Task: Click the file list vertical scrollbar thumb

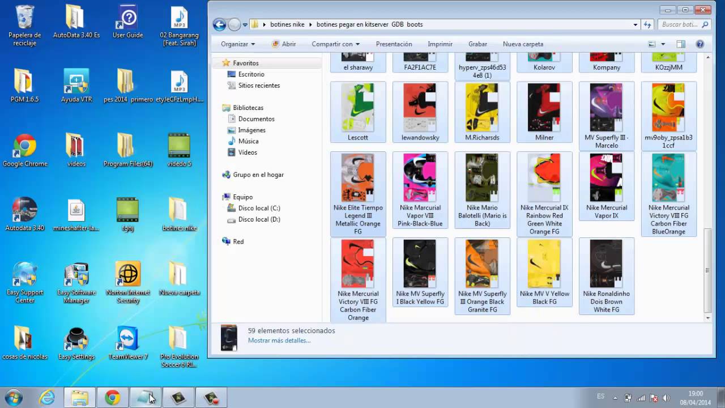Action: tap(707, 270)
